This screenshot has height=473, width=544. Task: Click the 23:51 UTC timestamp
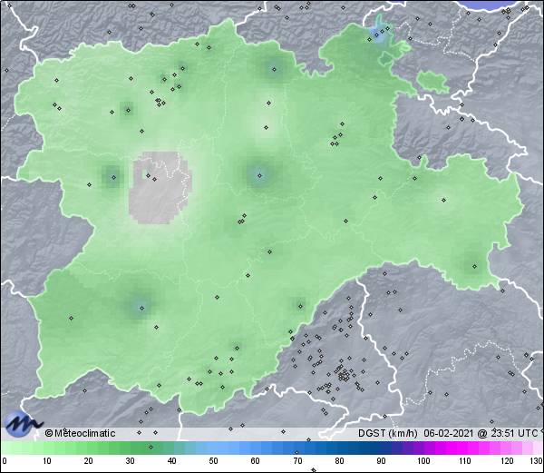click(513, 433)
